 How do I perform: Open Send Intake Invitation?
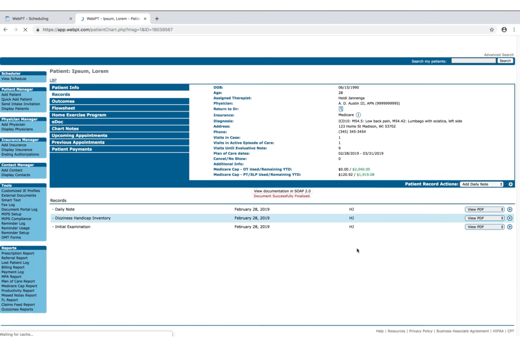click(x=21, y=104)
